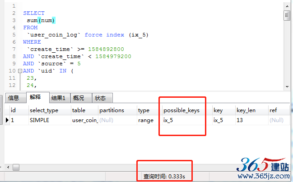Click the sum(num) line in the editor
Image resolution: width=293 pixels, height=182 pixels.
click(x=41, y=20)
